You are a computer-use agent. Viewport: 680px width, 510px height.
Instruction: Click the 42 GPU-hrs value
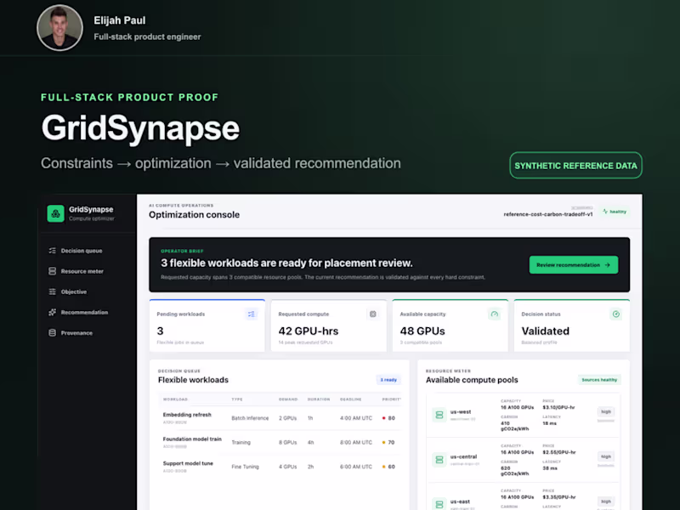click(x=309, y=331)
